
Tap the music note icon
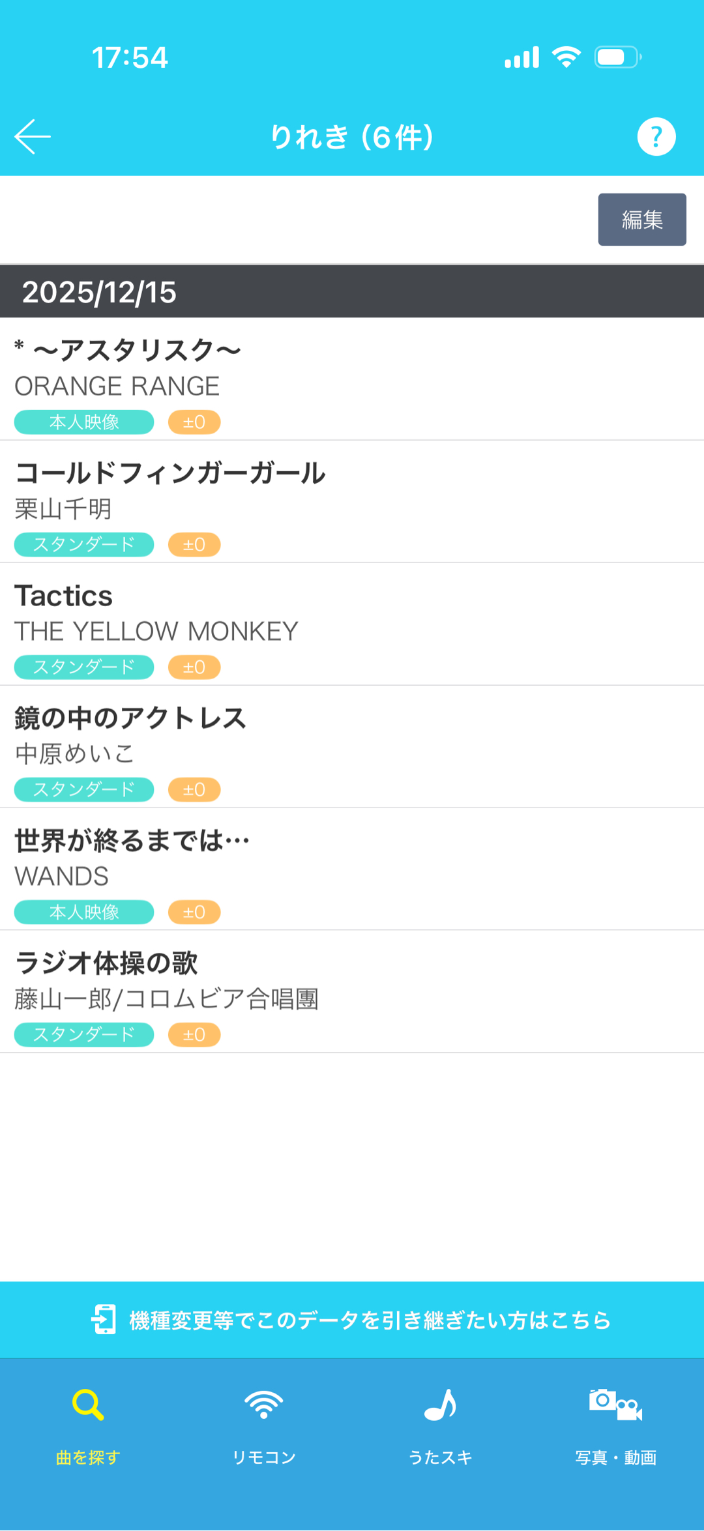[440, 1405]
